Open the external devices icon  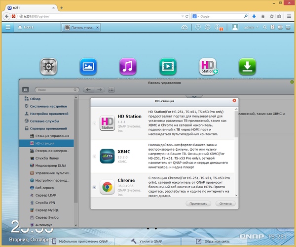click(208, 27)
